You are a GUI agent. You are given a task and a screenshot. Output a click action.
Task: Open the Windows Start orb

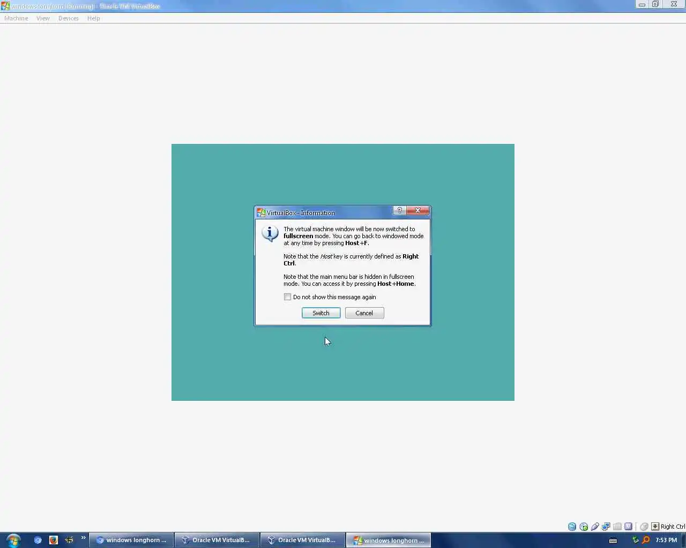[13, 540]
